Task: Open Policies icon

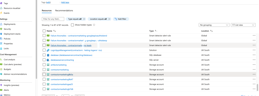Action: pos(1,39)
